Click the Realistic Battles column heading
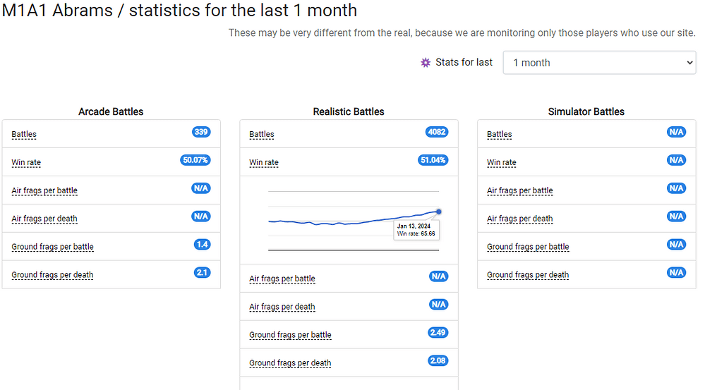Image resolution: width=705 pixels, height=390 pixels. 349,111
